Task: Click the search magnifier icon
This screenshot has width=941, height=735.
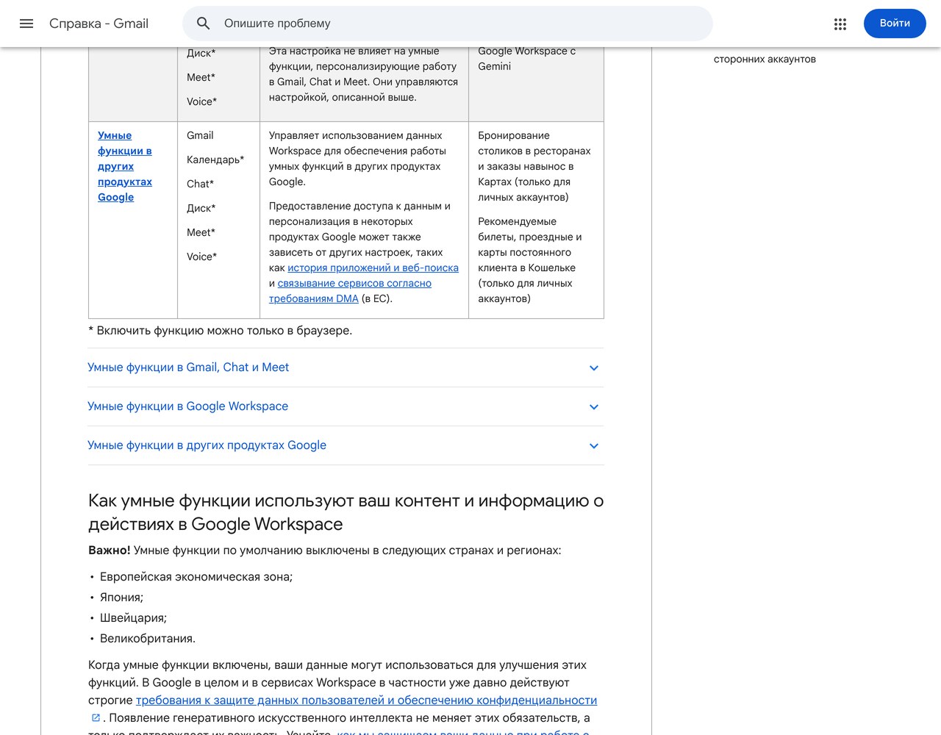Action: point(204,24)
